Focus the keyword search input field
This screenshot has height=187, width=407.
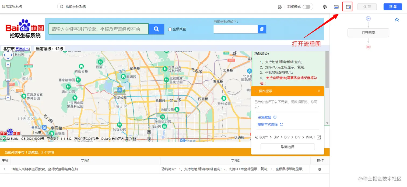point(99,29)
